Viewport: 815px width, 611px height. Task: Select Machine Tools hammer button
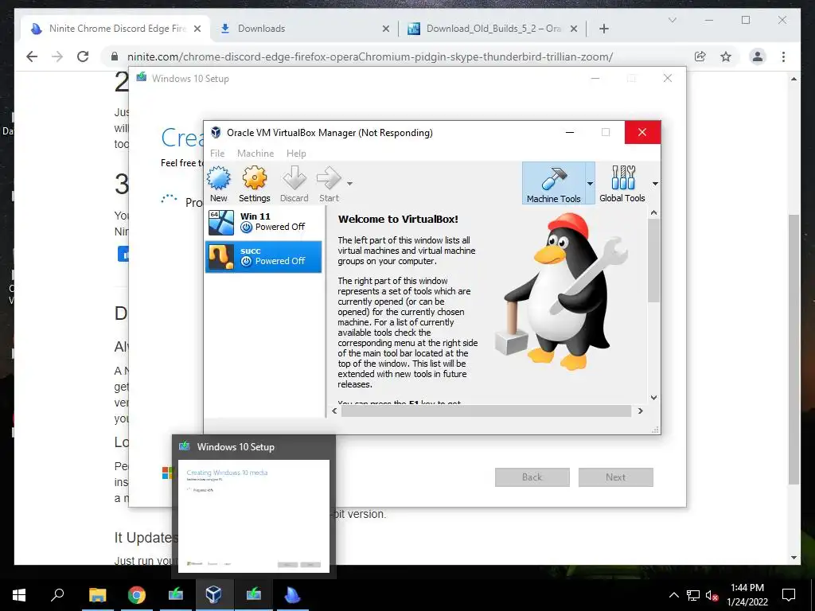coord(554,183)
